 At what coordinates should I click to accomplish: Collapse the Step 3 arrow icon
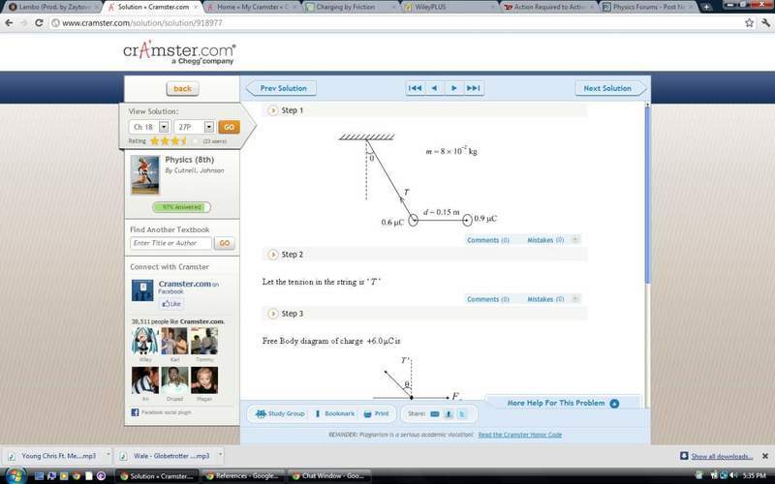pos(272,314)
